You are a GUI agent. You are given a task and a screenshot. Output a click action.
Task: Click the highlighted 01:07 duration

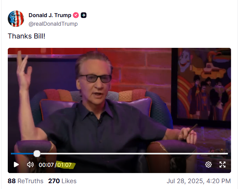click(x=65, y=165)
